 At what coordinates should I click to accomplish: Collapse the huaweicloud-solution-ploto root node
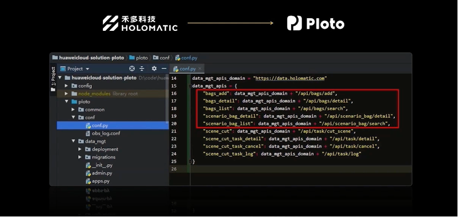pos(60,78)
